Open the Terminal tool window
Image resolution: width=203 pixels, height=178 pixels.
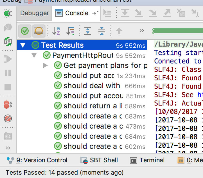pos(147,160)
